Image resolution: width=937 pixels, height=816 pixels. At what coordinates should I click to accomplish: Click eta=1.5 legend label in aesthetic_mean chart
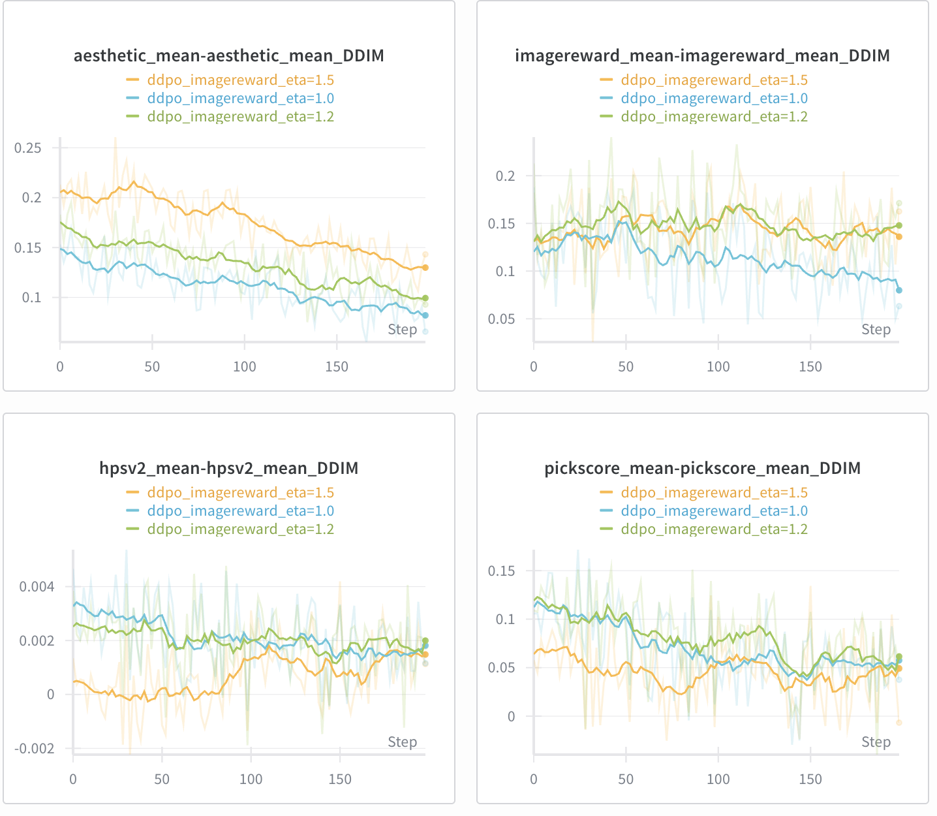[240, 80]
